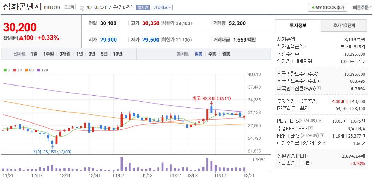
Task: Select the 일봉 candle chart
Action: [x=198, y=54]
